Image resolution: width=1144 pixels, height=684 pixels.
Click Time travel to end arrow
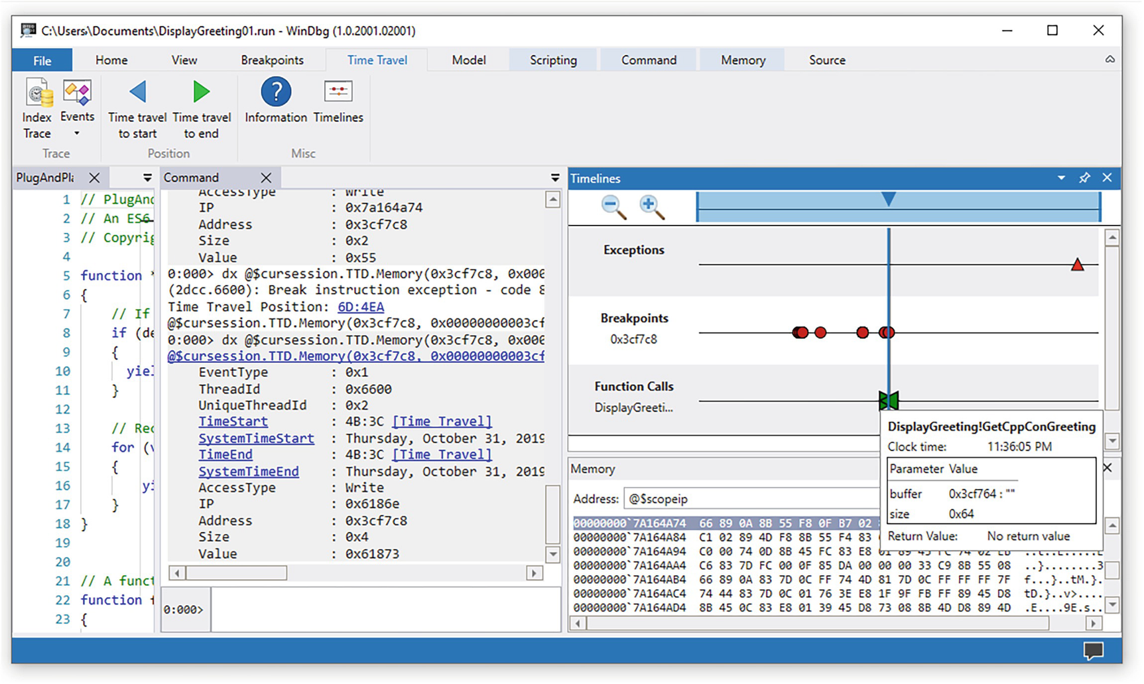(201, 92)
